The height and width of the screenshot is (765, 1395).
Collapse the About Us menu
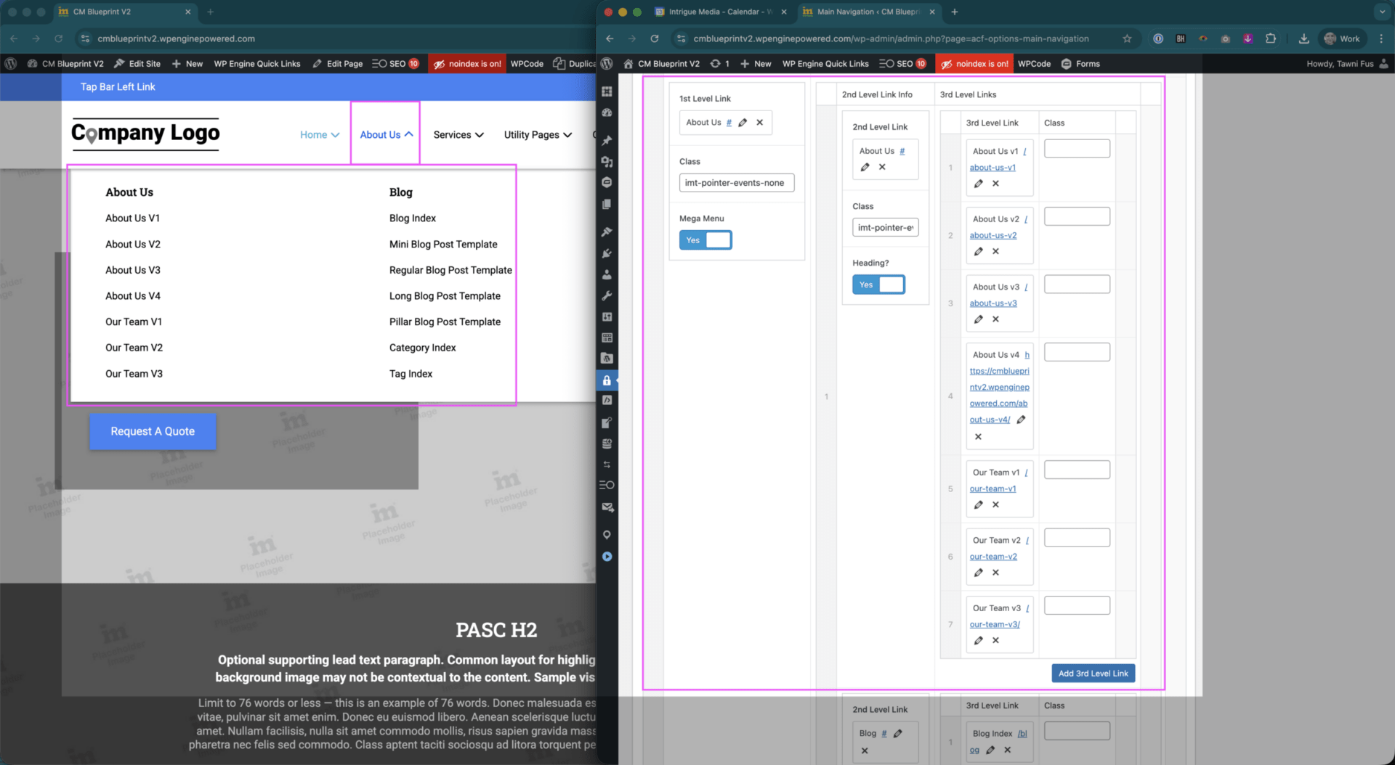pyautogui.click(x=386, y=135)
